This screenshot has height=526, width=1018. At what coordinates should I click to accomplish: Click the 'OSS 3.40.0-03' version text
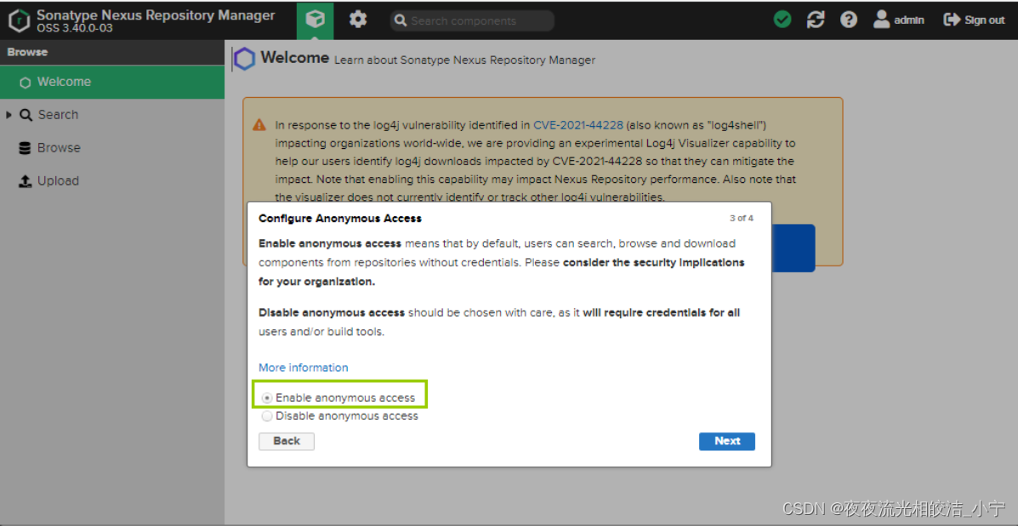pos(75,28)
